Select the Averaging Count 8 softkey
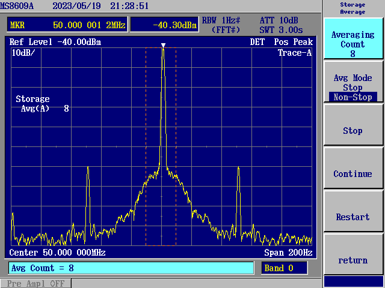 [353, 38]
